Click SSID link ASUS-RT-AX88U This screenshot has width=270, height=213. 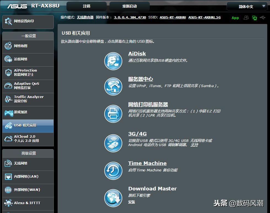pyautogui.click(x=173, y=17)
